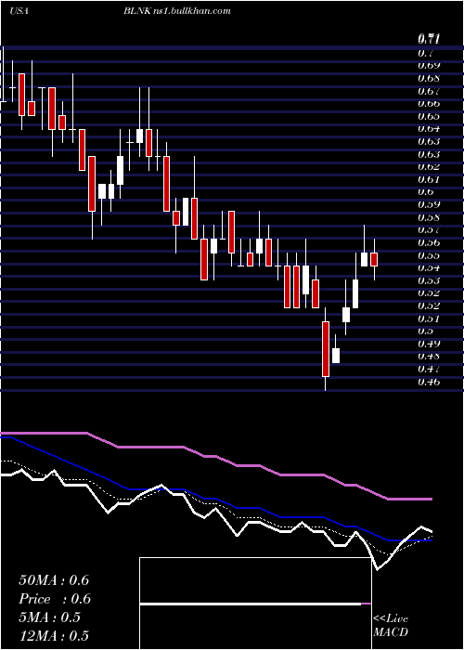Viewport: 464px width, 650px height.
Task: Click the 5MA : 0.5 readout
Action: [x=50, y=617]
